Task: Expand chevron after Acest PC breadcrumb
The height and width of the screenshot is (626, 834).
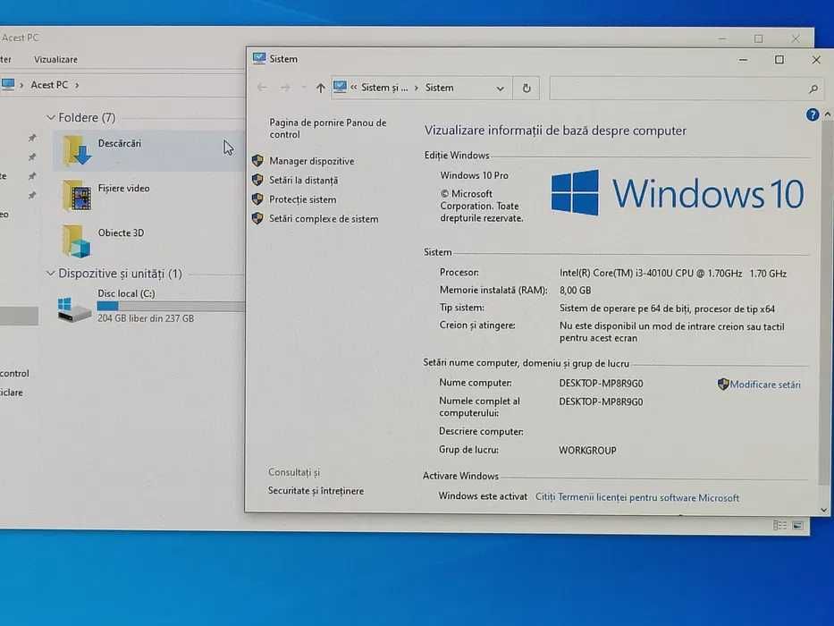Action: [x=77, y=85]
